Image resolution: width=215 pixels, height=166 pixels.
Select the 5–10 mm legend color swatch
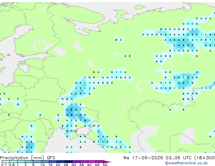pos(37,162)
